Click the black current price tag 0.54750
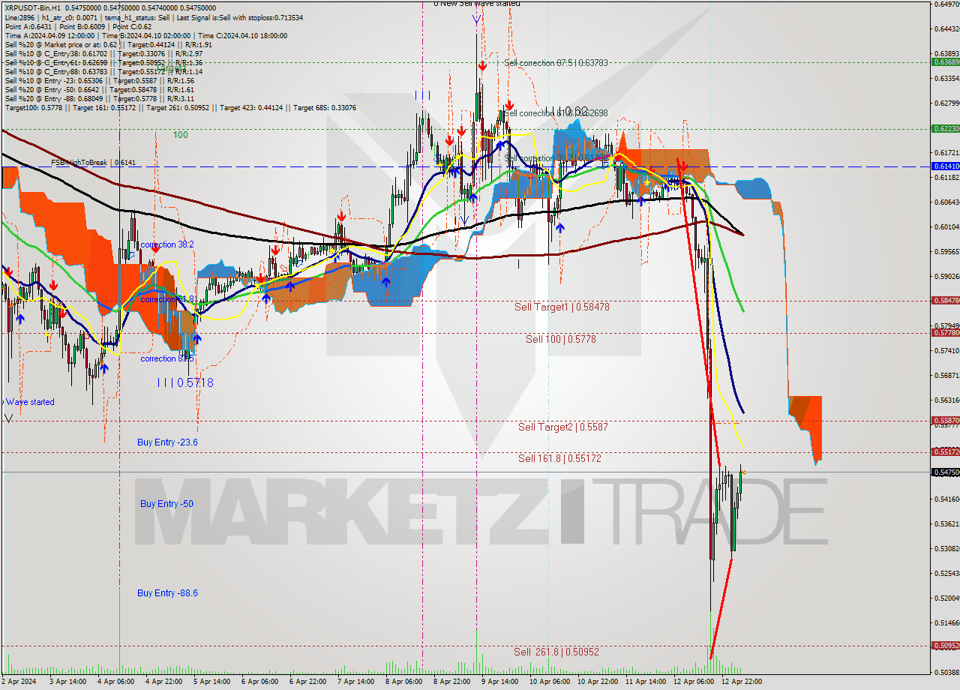Screen dimensions: 960x690 click(945, 472)
